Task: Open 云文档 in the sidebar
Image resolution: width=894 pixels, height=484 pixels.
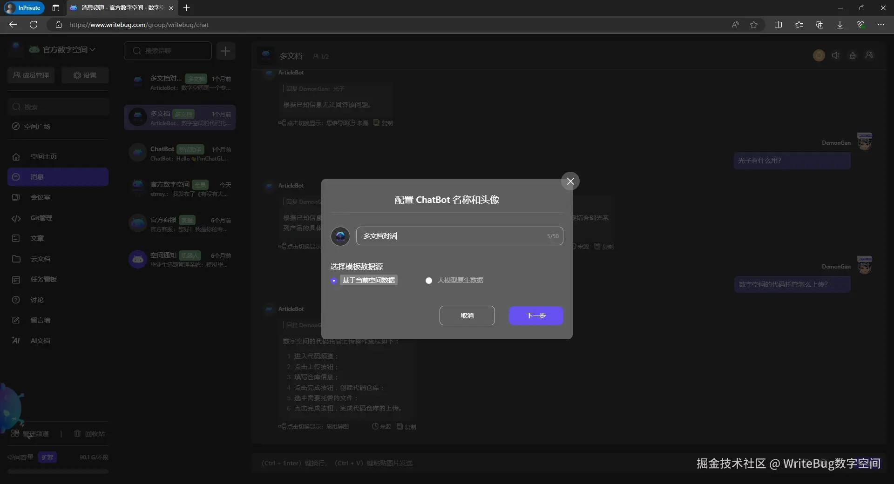Action: click(x=40, y=259)
